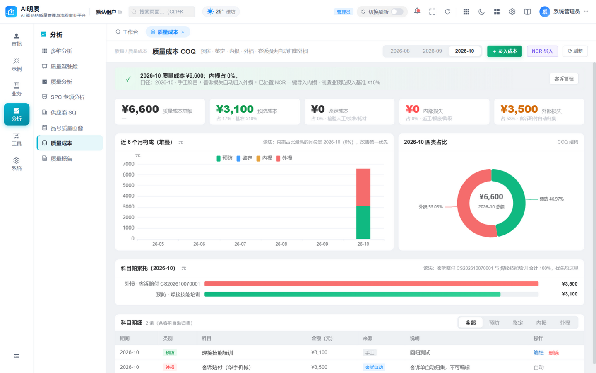Viewport: 596px width, 373px height.
Task: Open the 系统 sidebar section
Action: [17, 164]
